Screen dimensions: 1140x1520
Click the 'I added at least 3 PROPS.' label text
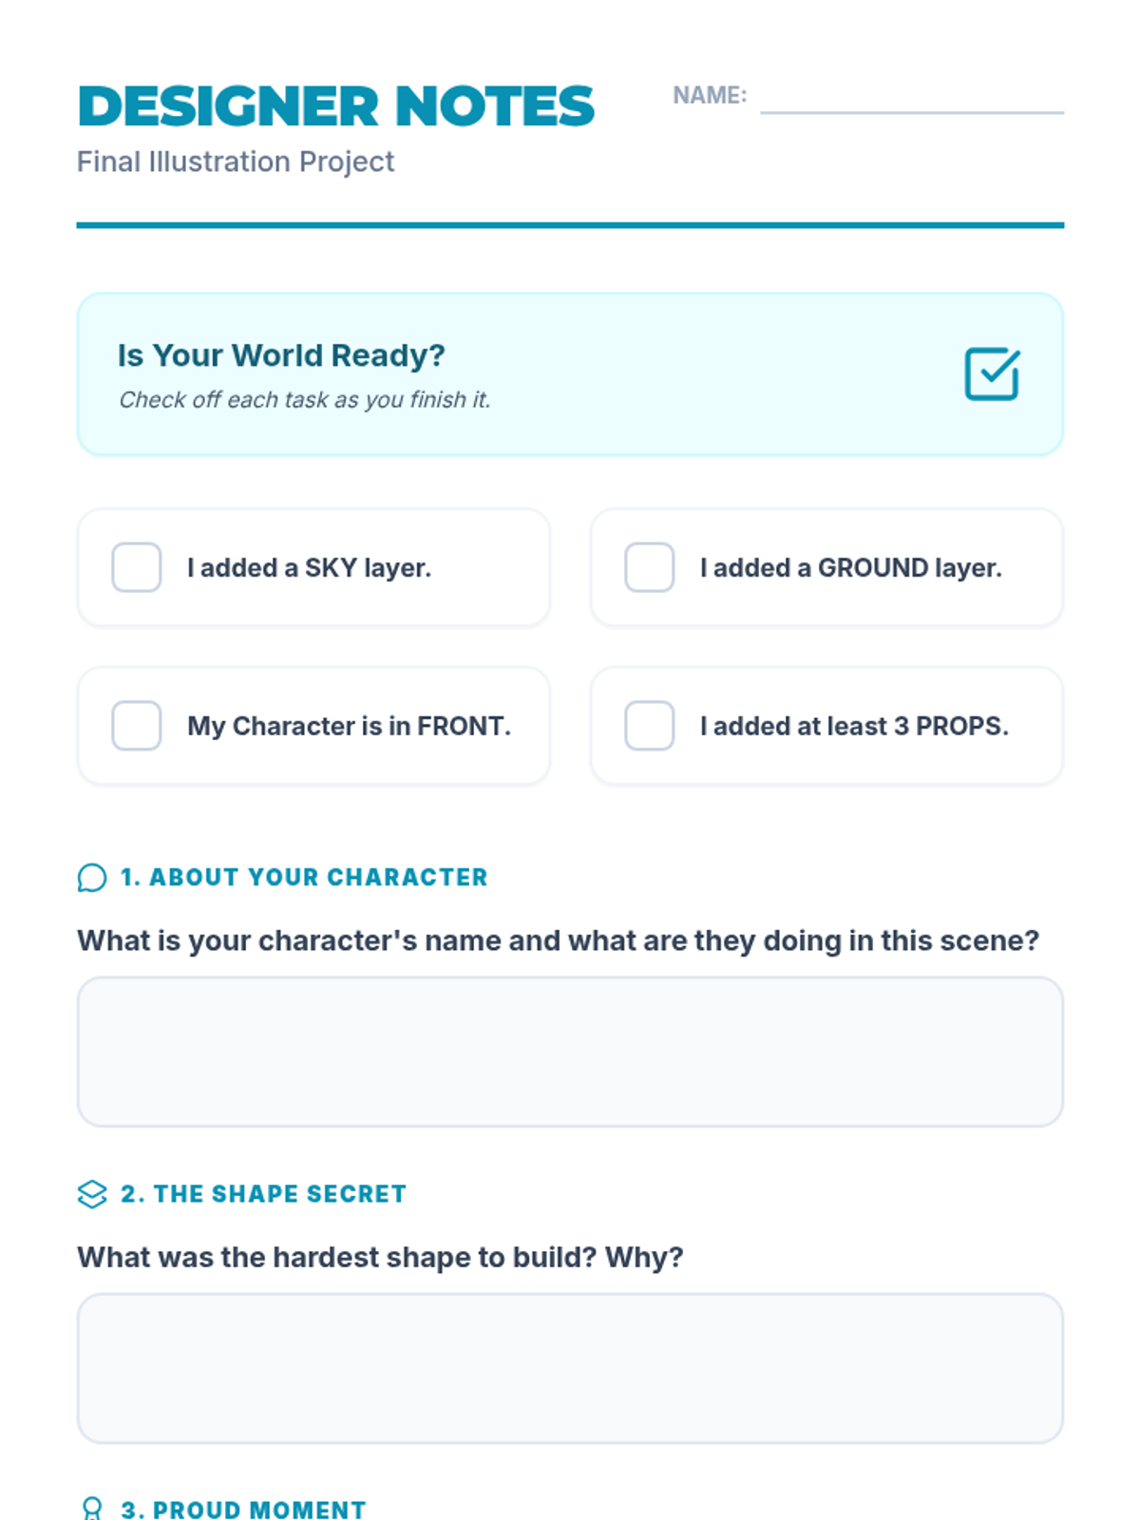click(x=854, y=726)
